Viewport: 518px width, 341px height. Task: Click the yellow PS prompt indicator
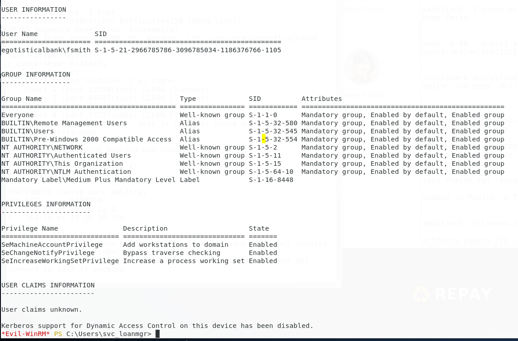(58, 334)
